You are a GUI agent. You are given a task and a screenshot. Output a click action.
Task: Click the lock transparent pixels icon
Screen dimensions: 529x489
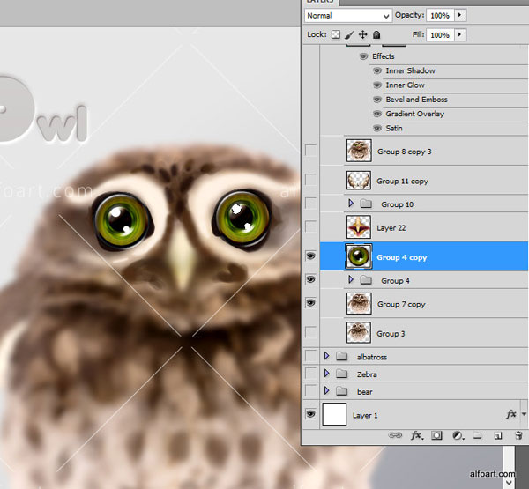[335, 34]
